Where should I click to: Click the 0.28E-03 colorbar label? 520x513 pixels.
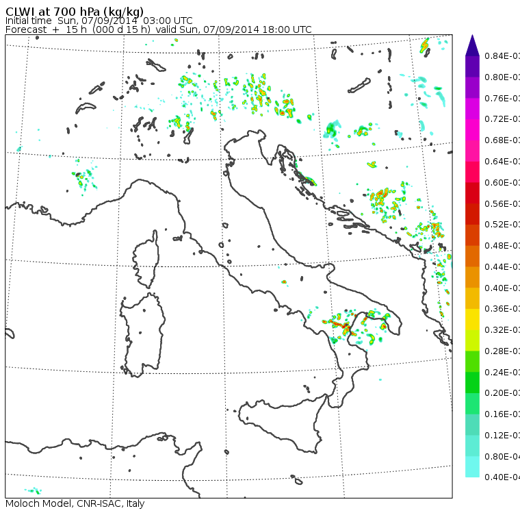(502, 351)
